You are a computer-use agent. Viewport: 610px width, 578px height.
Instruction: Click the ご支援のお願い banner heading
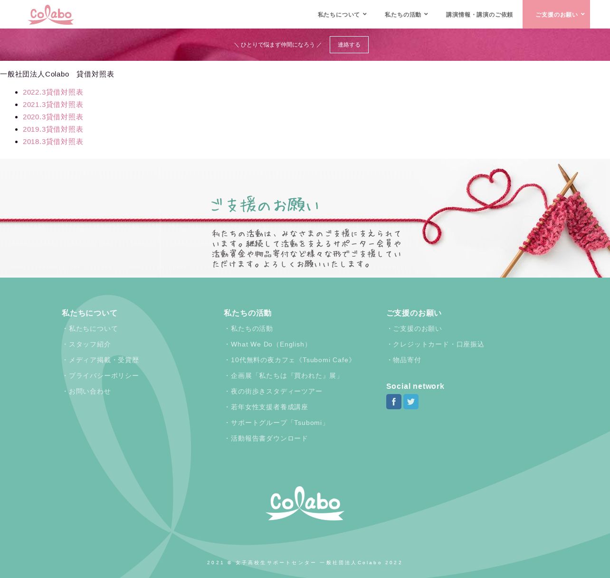(x=265, y=205)
